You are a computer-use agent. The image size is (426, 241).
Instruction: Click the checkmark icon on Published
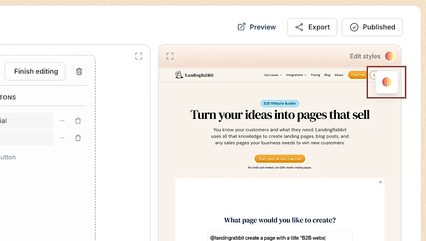click(354, 27)
